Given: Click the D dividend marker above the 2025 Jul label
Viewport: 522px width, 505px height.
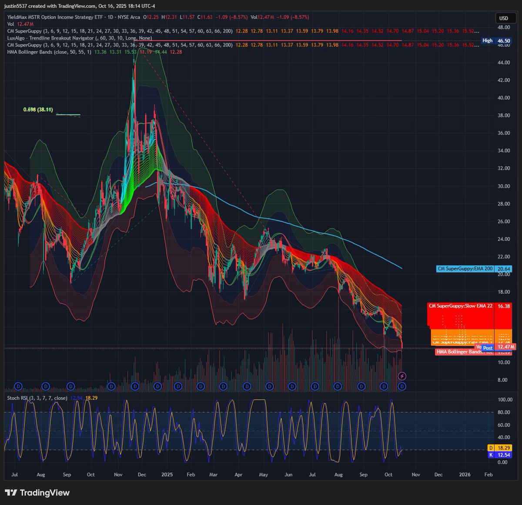Looking at the screenshot, I should (x=316, y=386).
